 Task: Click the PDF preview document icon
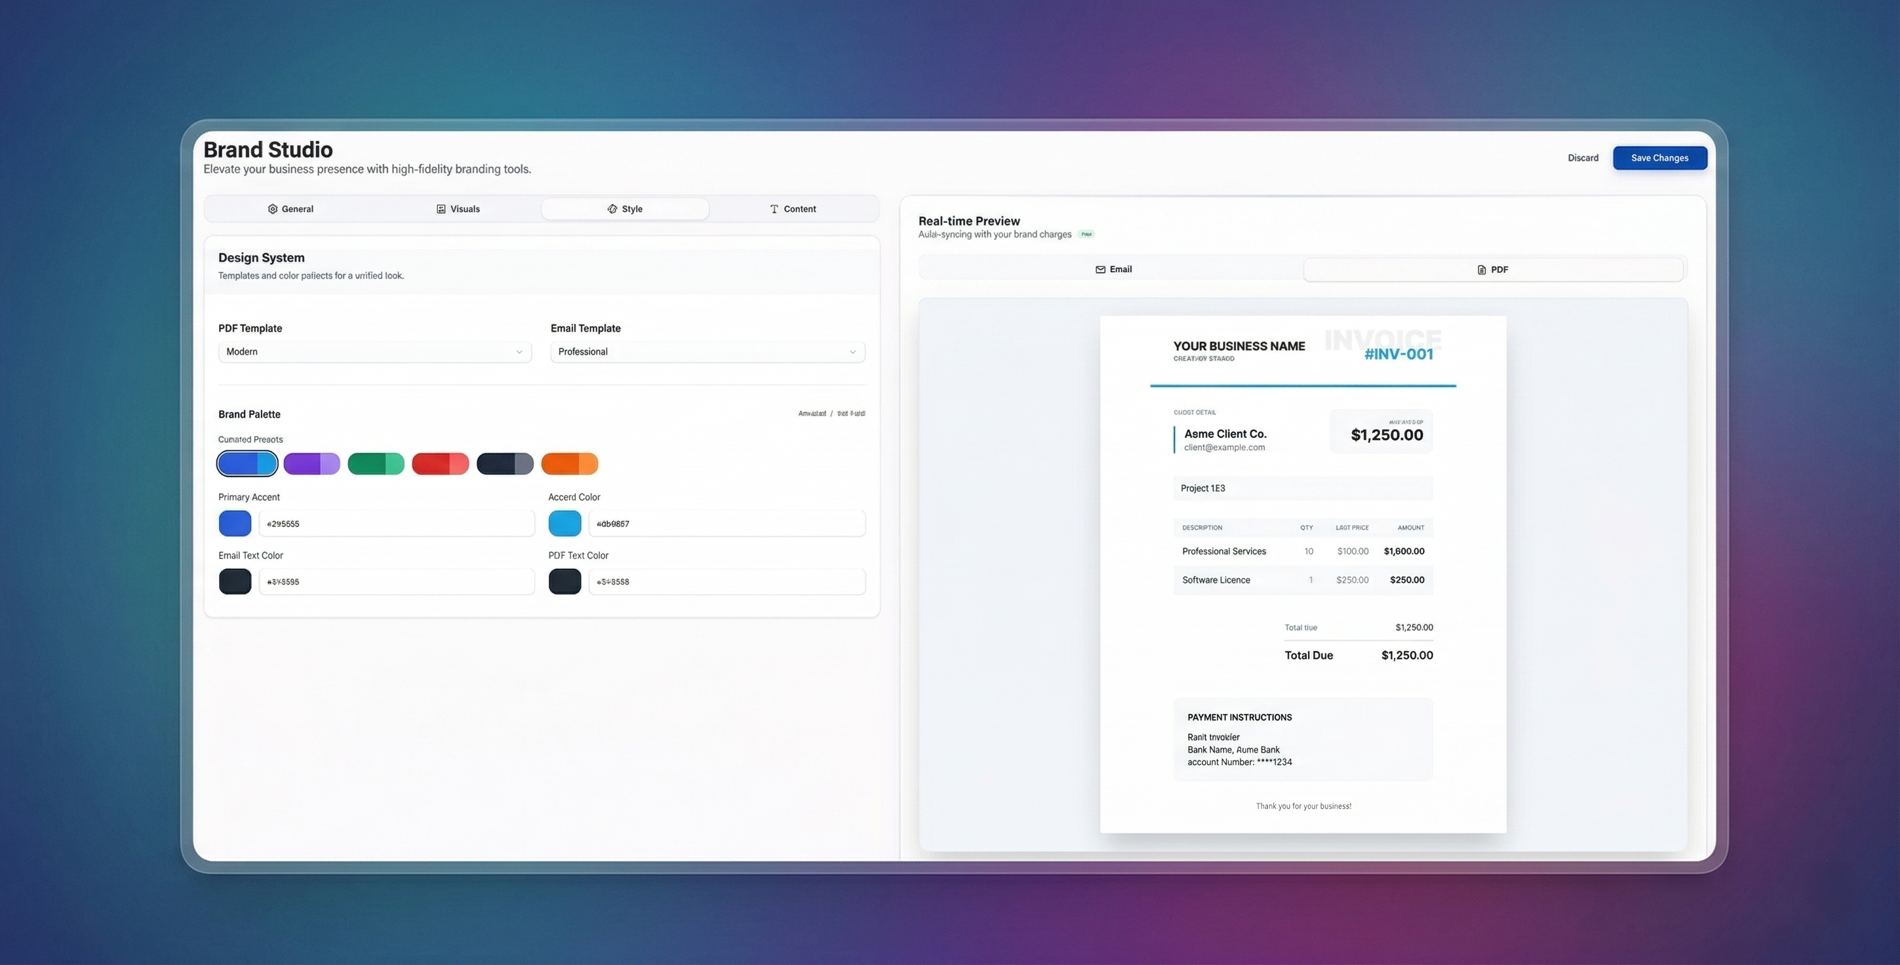click(1481, 270)
